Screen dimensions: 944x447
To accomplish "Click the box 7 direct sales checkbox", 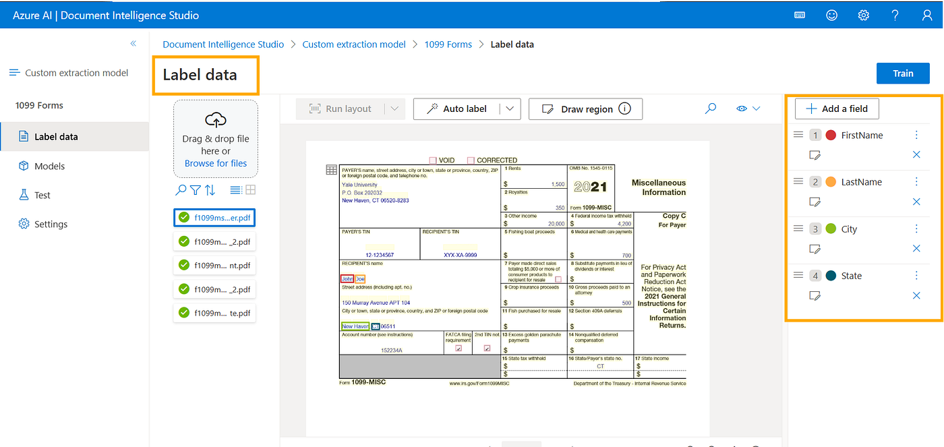I will pyautogui.click(x=558, y=279).
